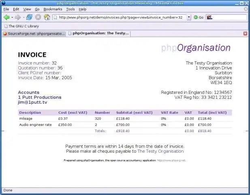Select the phpOrganisation: The Testy tab
Screen dimensions: 250x195
click(98, 33)
